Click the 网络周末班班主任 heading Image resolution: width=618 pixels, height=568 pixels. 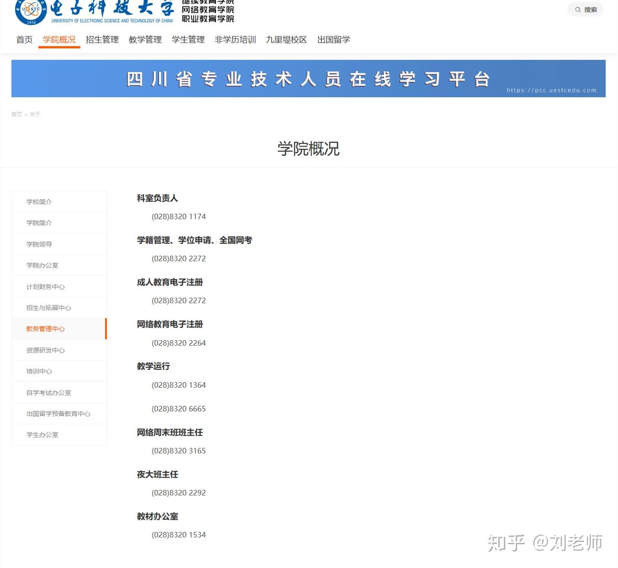click(170, 432)
